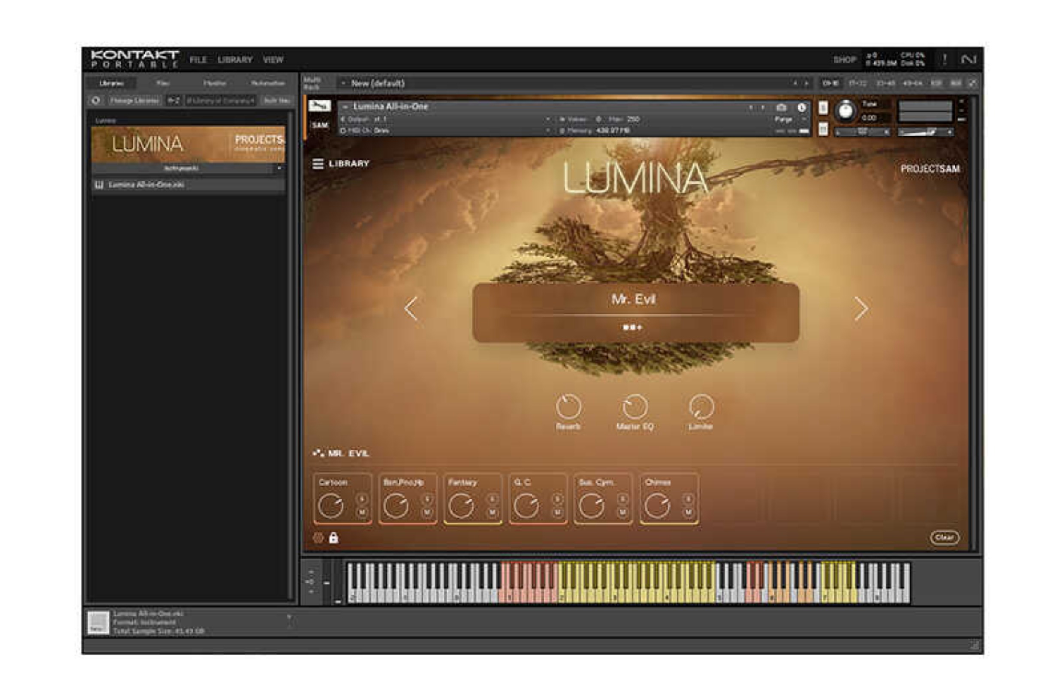Click the rack expand icon top-right
Viewport: 1064px width, 695px height.
[972, 83]
